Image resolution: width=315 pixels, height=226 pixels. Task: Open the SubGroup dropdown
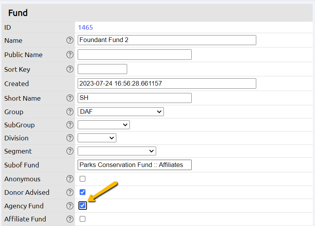coord(104,125)
